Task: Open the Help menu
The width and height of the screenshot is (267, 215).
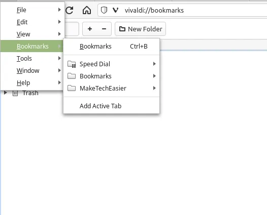Action: [x=32, y=82]
